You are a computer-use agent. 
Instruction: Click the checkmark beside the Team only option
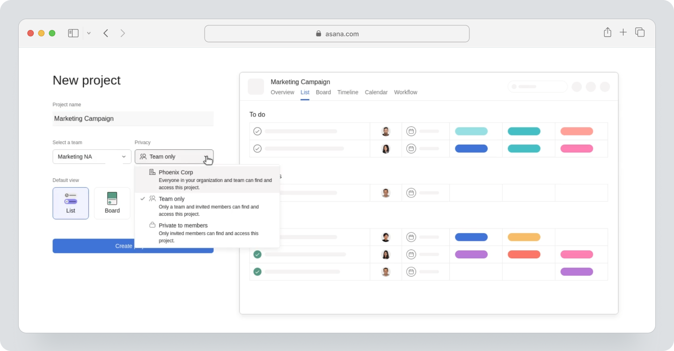tap(142, 198)
